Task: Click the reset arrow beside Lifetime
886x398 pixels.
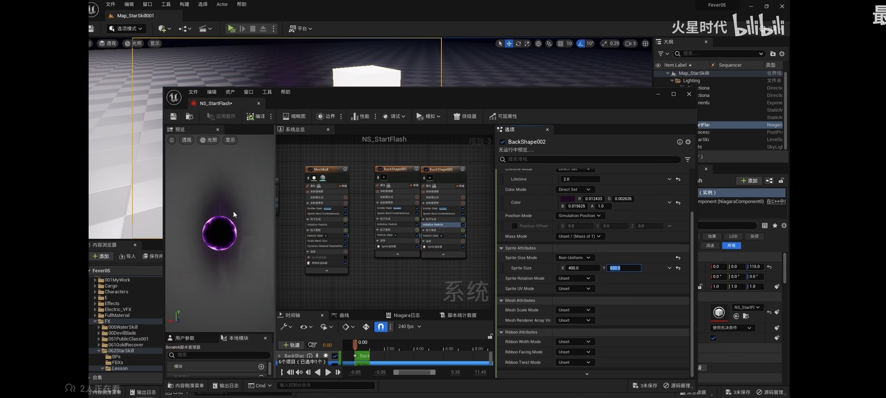Action: (x=678, y=179)
